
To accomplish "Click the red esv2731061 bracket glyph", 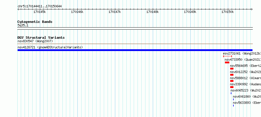I will click(x=228, y=56).
